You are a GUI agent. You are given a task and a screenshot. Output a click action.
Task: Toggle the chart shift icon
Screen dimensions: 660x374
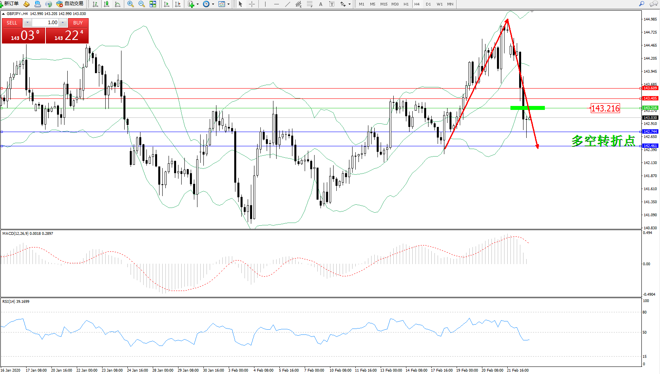[178, 4]
